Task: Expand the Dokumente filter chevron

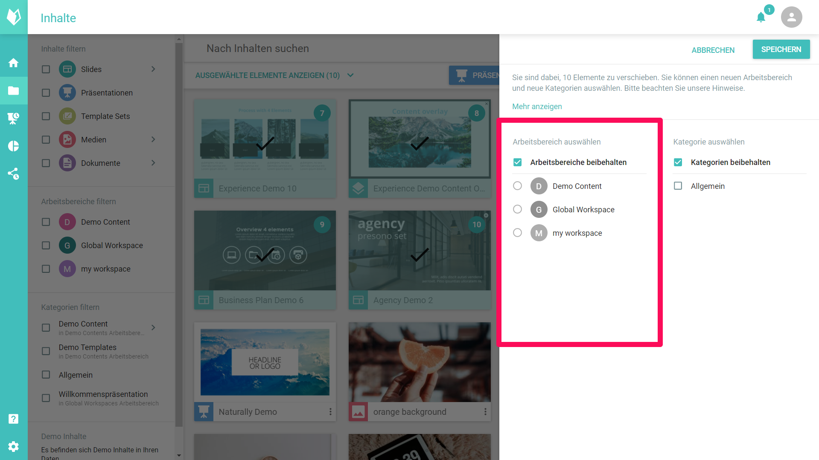Action: coord(153,163)
